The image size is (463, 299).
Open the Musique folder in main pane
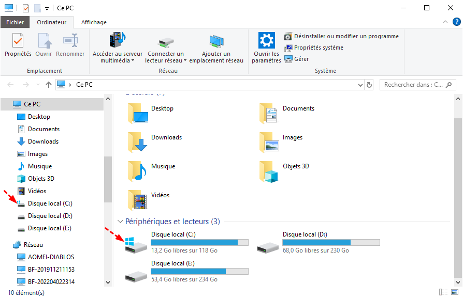tap(137, 171)
